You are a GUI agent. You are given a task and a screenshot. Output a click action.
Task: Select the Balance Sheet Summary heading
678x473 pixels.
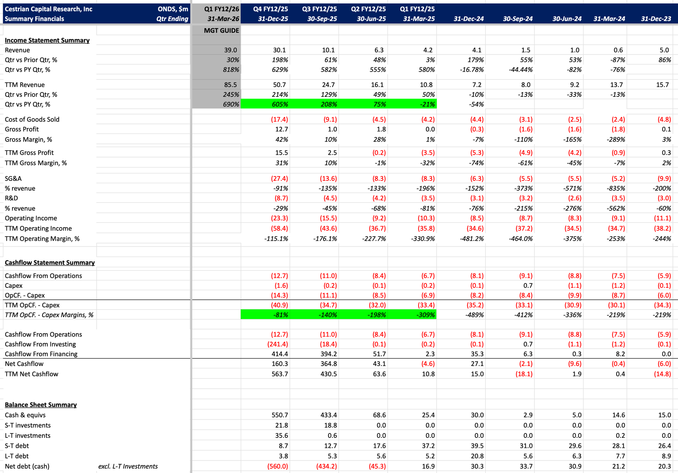41,405
